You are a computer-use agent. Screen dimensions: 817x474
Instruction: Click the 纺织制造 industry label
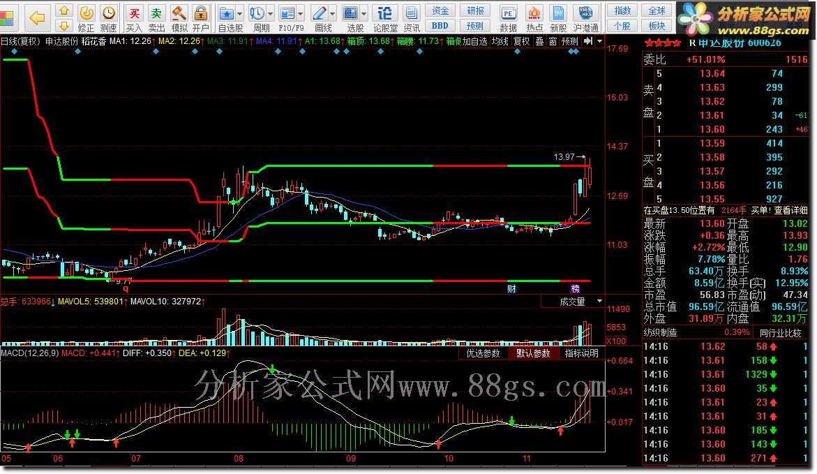coord(660,332)
